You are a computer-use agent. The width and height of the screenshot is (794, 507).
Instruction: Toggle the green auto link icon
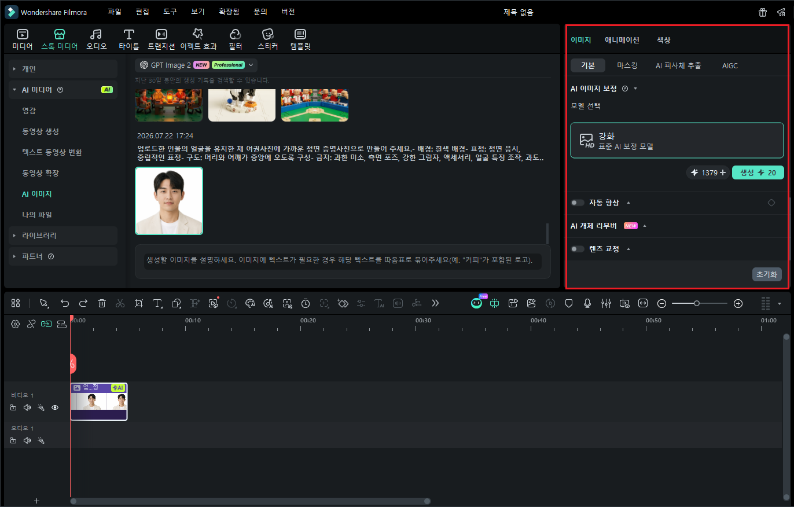(x=46, y=324)
